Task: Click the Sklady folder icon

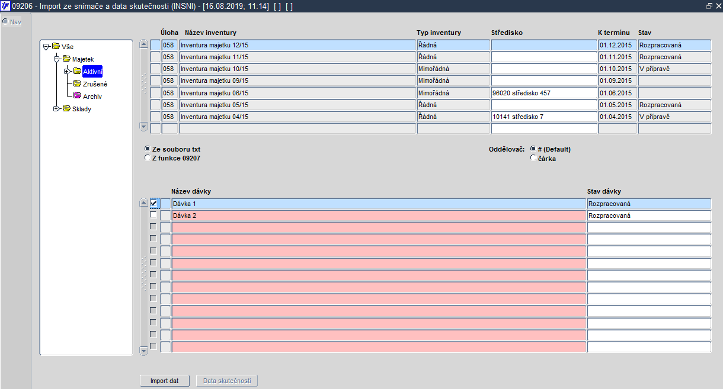Action: tap(66, 108)
